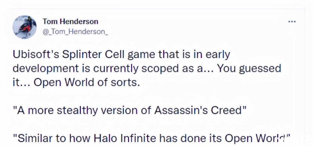Open the three-dot more options menu
This screenshot has height=146, width=314.
pyautogui.click(x=292, y=22)
